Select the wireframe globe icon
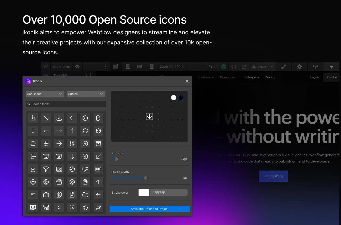This screenshot has width=341, height=225. [x=33, y=182]
